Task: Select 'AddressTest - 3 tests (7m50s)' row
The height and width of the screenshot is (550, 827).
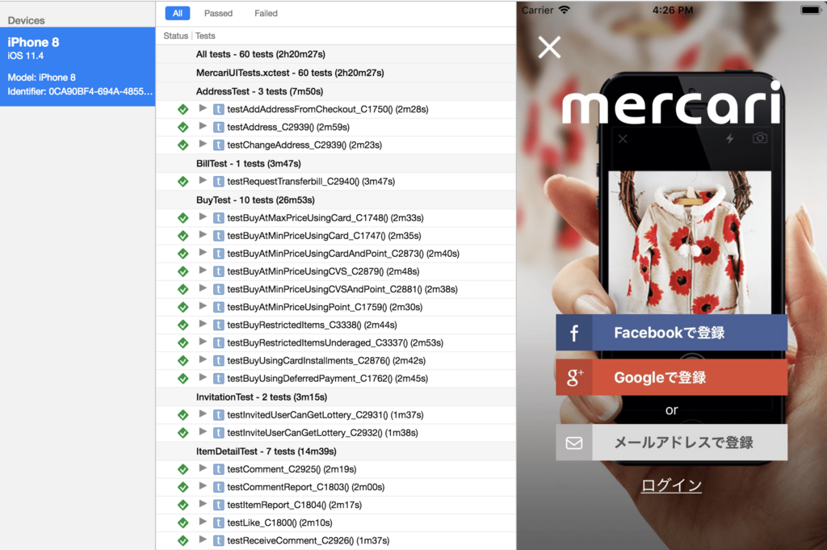Action: coord(336,91)
